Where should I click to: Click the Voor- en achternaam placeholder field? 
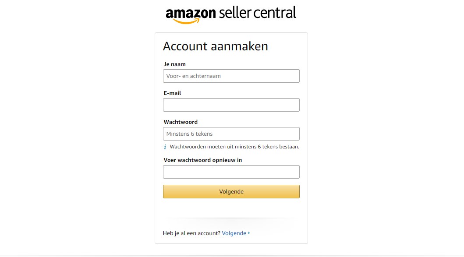point(231,76)
